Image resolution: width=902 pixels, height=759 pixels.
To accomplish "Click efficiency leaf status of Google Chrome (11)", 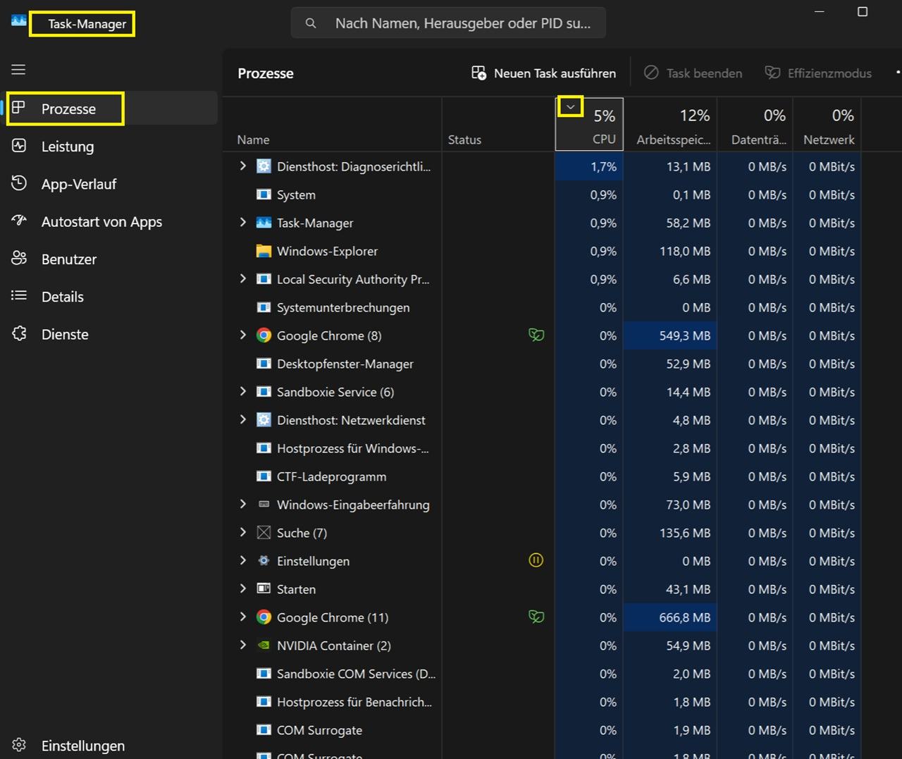I will pyautogui.click(x=536, y=617).
